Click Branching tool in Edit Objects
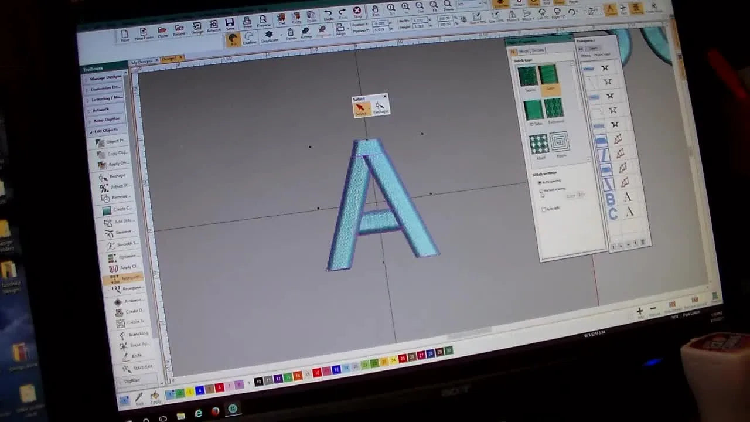The width and height of the screenshot is (750, 422). tap(133, 334)
